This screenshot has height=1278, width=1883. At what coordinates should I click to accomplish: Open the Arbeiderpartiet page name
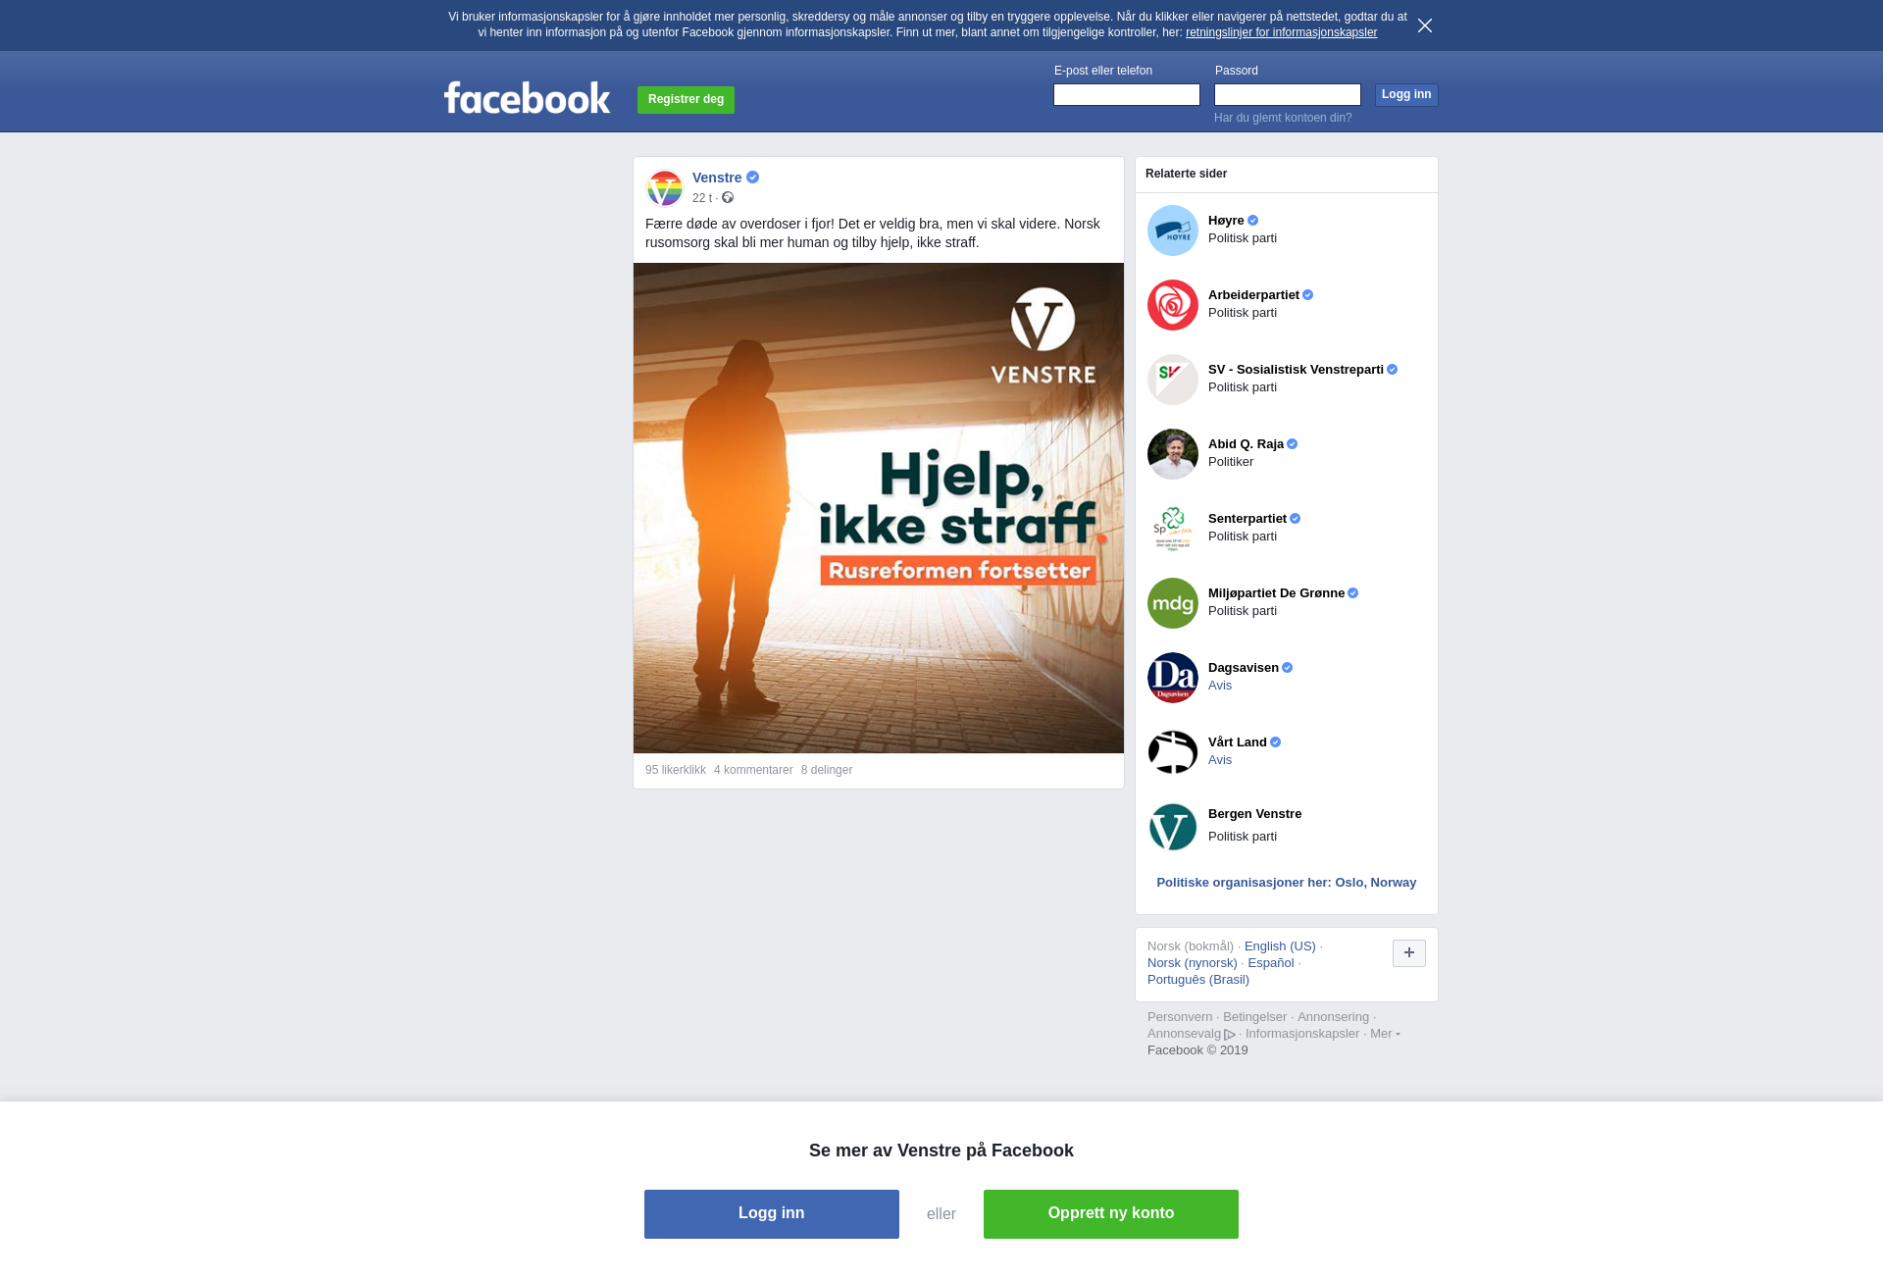[1253, 295]
